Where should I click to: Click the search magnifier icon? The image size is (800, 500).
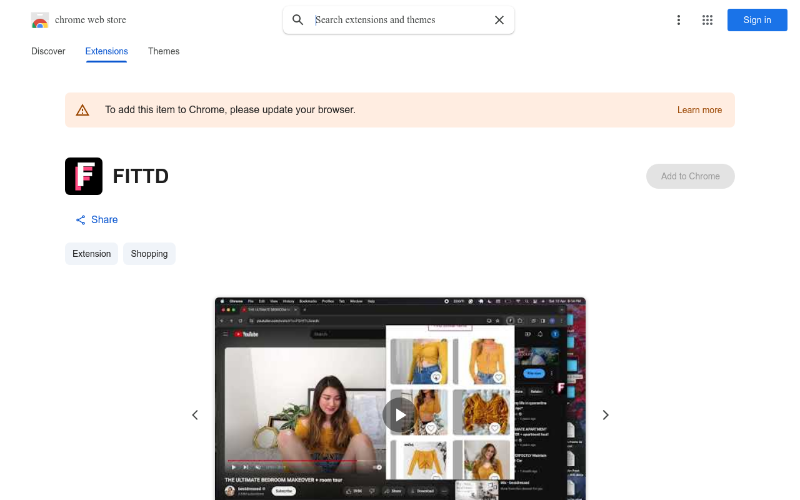(x=298, y=20)
